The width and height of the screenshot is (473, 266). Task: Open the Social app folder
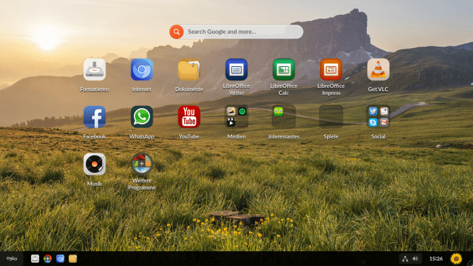(x=378, y=117)
